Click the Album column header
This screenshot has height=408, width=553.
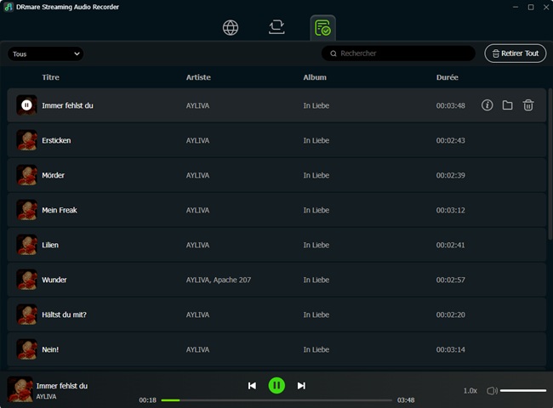(x=315, y=77)
